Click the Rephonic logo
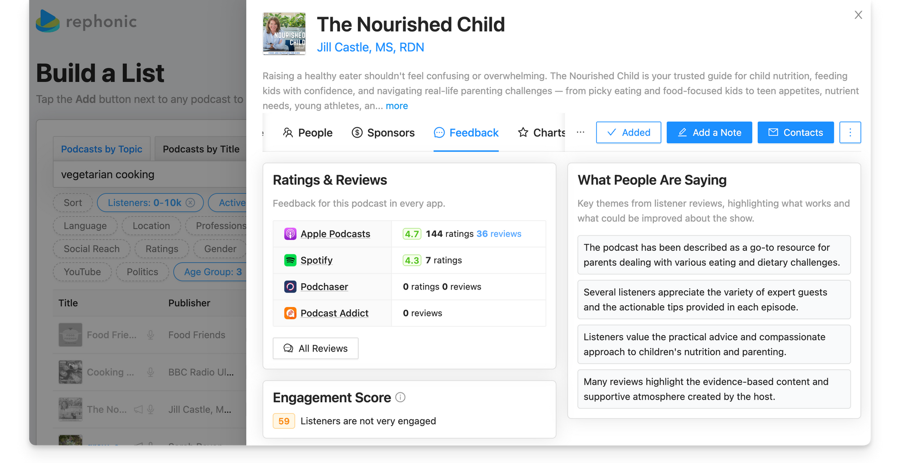This screenshot has width=900, height=463. click(86, 21)
